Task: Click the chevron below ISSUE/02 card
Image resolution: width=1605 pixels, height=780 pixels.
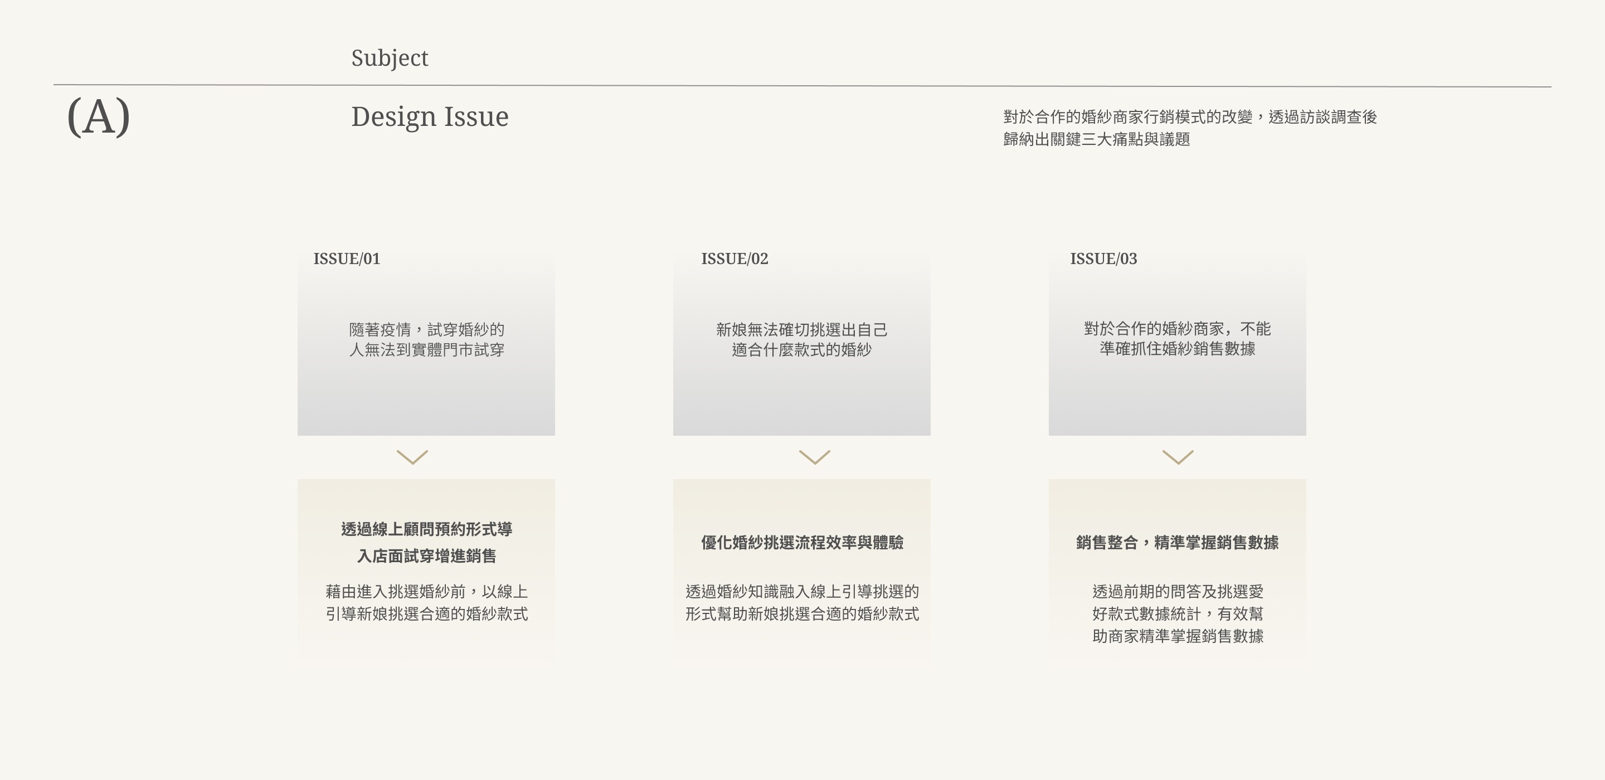Action: pyautogui.click(x=814, y=457)
